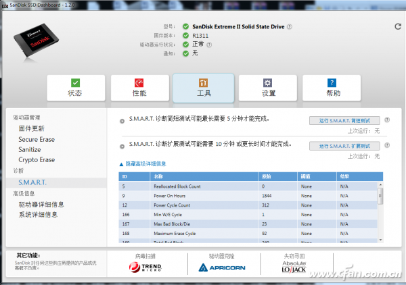Click the firmware version R1311 text
The height and width of the screenshot is (285, 406).
[200, 36]
